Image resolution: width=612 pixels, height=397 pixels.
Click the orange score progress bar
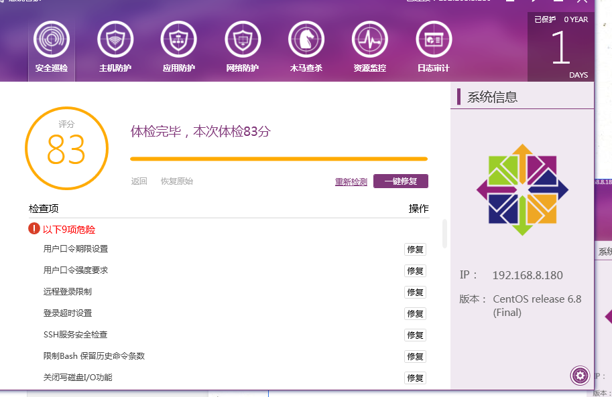[x=278, y=158]
